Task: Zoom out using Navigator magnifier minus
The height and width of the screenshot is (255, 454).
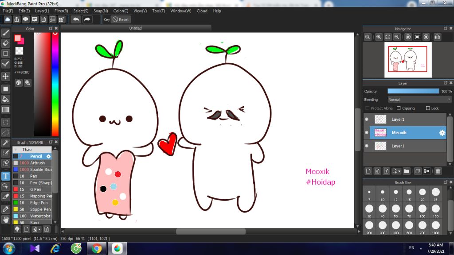Action: pos(397,37)
